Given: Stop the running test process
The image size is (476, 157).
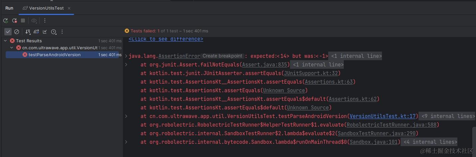Looking at the screenshot, I should pyautogui.click(x=23, y=20).
